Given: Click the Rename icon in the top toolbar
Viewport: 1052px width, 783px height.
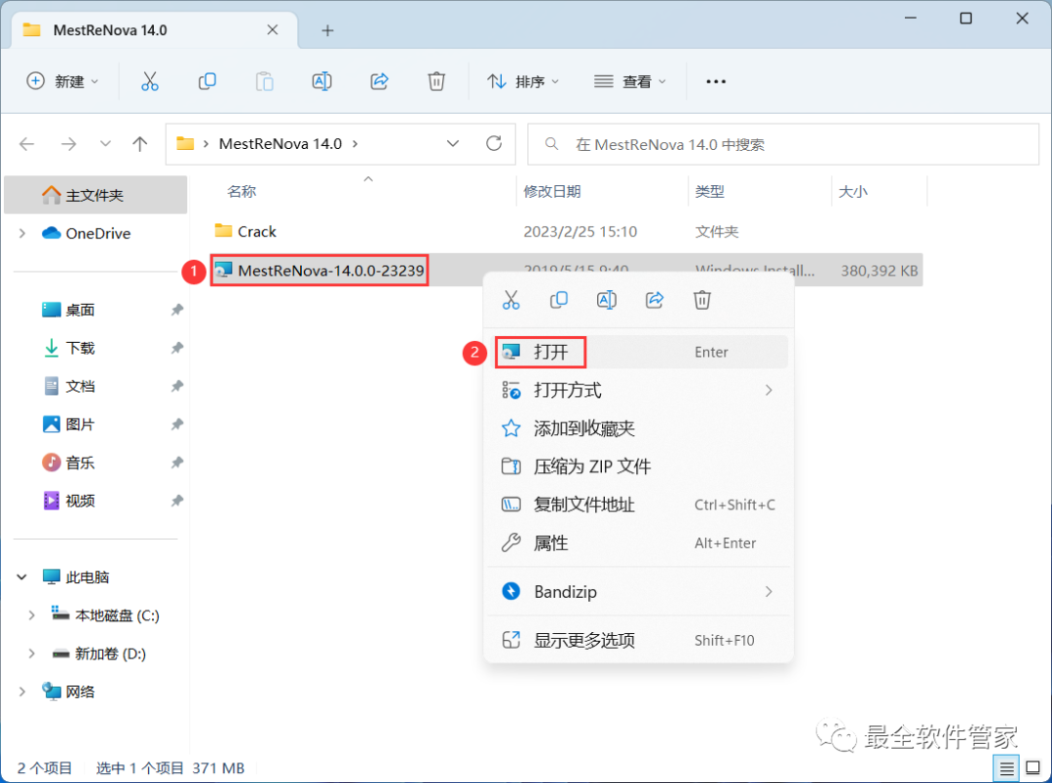Looking at the screenshot, I should pyautogui.click(x=322, y=81).
